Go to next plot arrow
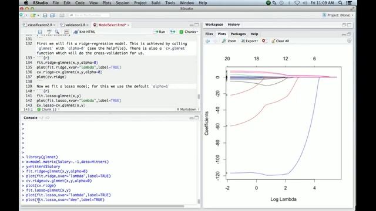This screenshot has width=376, height=211. pyautogui.click(x=216, y=41)
